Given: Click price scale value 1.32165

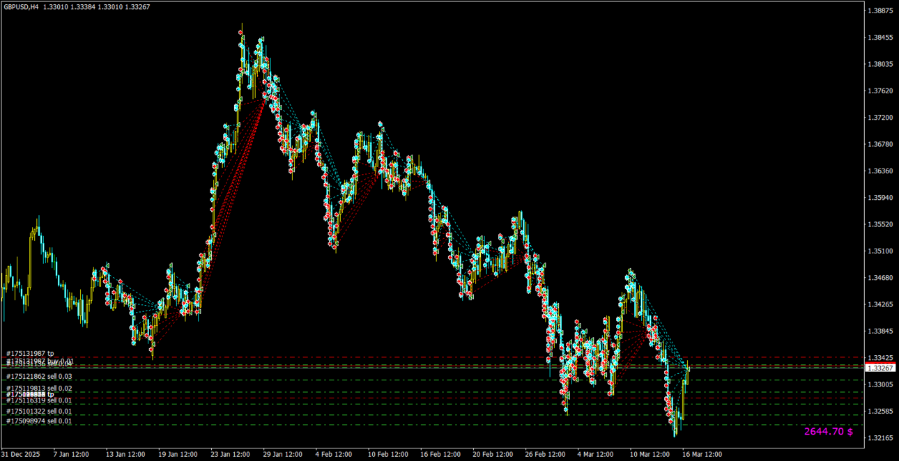Looking at the screenshot, I should (881, 438).
